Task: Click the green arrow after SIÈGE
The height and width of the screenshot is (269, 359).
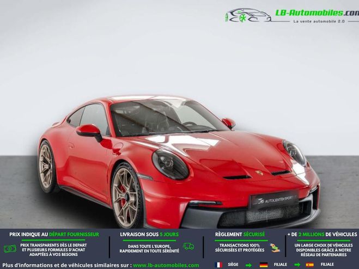Action: click(248, 265)
